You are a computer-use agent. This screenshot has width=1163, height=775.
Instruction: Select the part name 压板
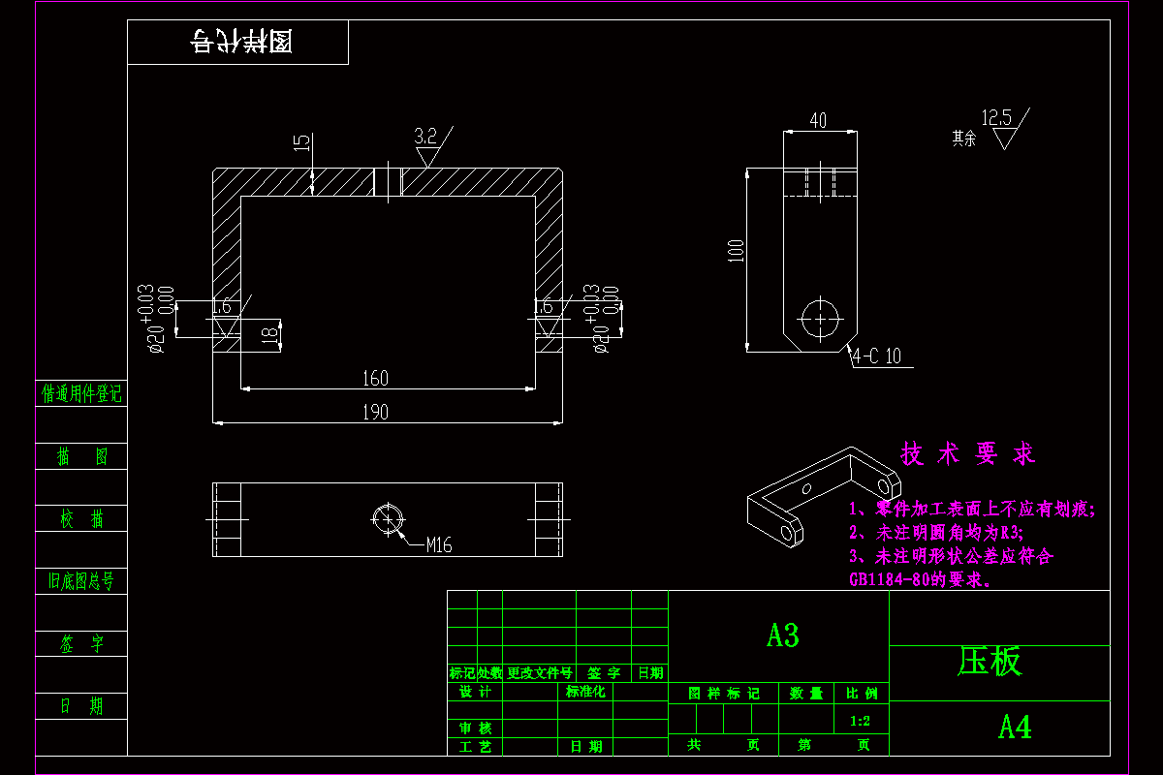(x=990, y=662)
